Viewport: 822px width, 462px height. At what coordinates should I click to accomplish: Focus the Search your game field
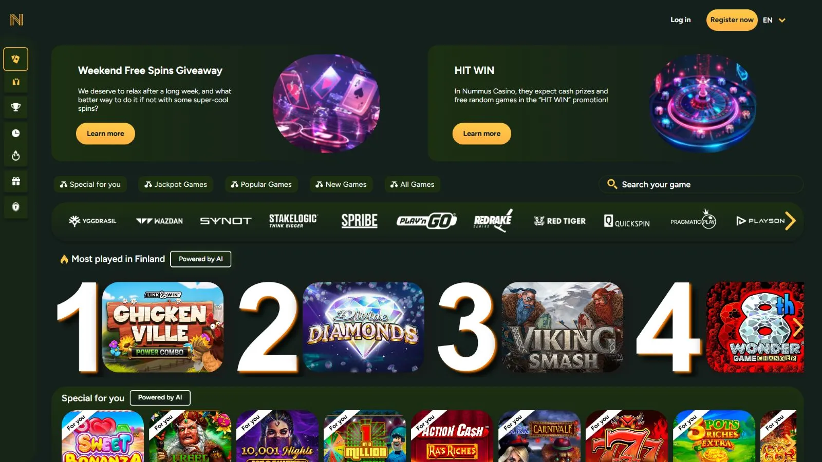[701, 184]
